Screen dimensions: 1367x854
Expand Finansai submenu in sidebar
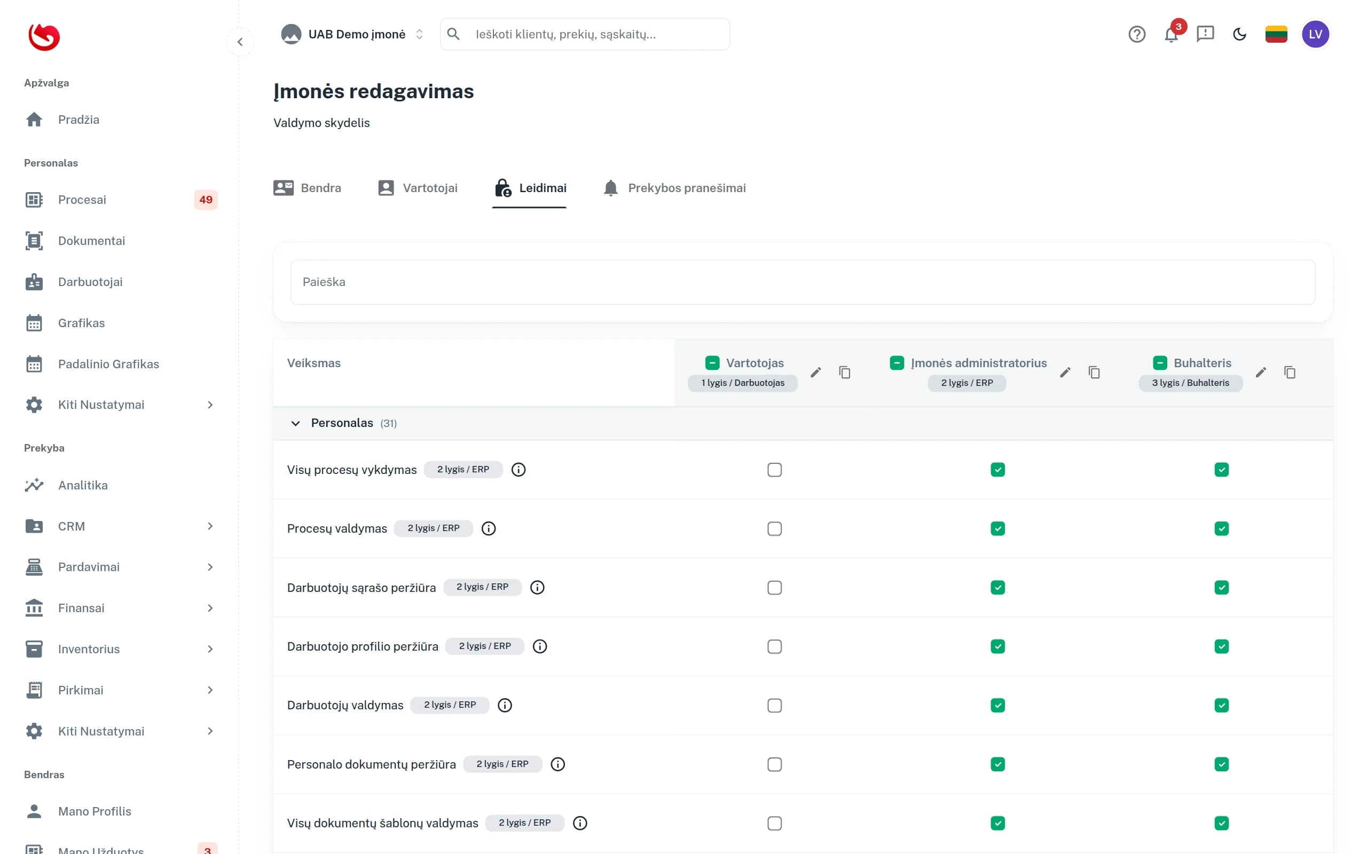click(120, 608)
